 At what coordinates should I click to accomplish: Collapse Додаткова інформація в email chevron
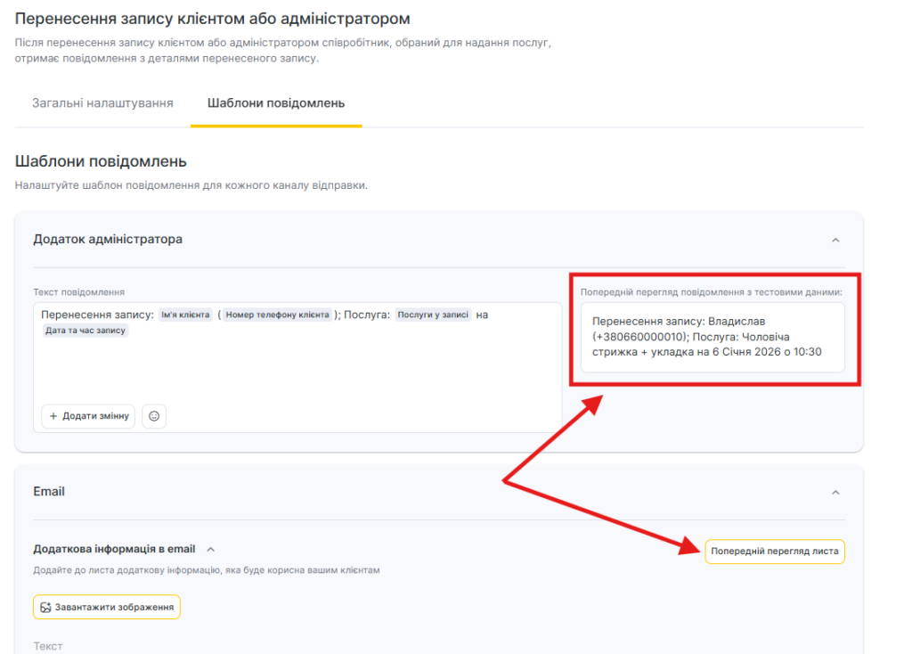tap(211, 549)
